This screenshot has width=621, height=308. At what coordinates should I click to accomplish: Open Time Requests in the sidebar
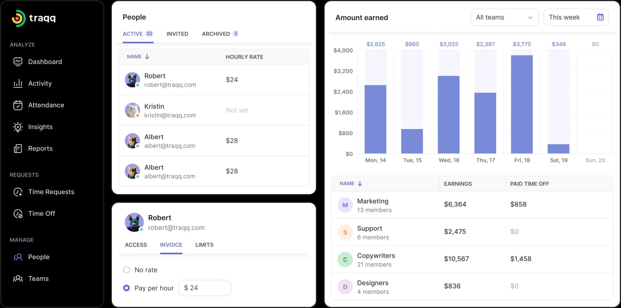tap(51, 192)
